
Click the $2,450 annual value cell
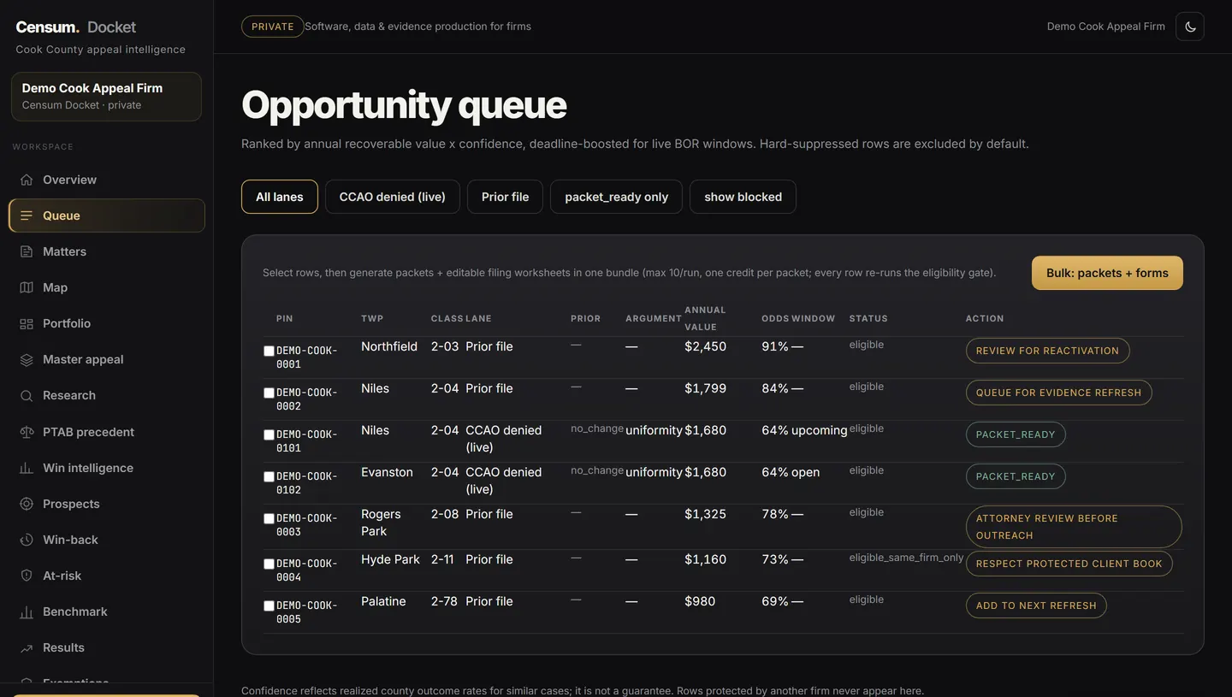point(705,346)
